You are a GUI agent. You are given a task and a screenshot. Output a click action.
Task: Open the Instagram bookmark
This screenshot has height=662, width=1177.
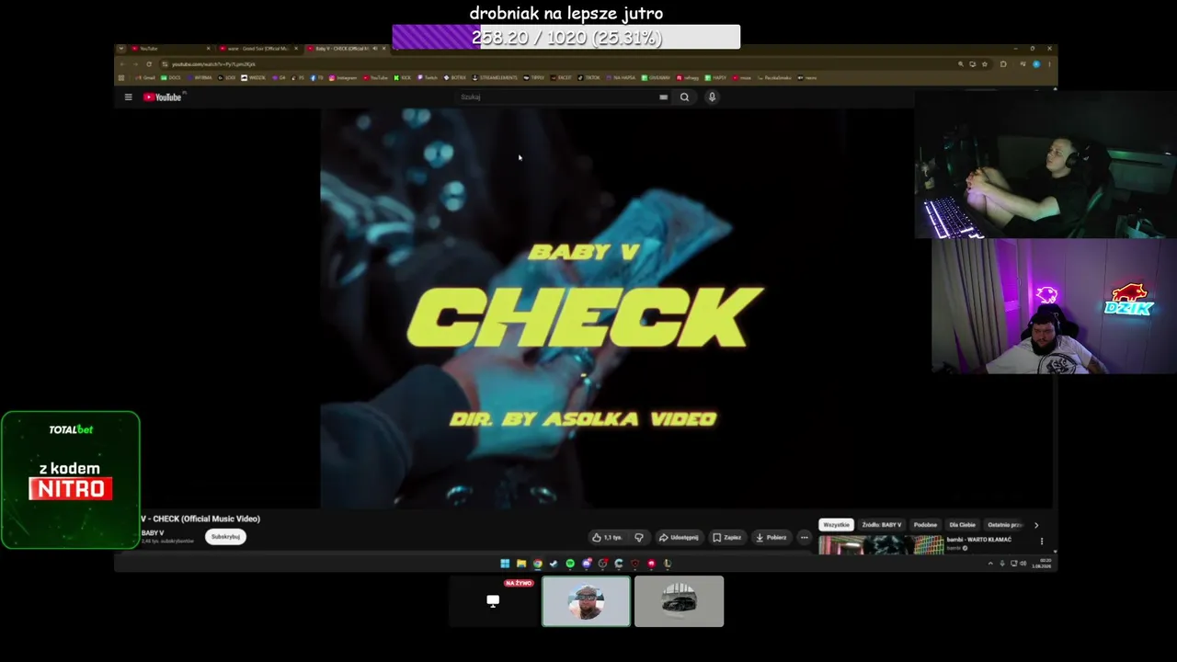coord(343,78)
